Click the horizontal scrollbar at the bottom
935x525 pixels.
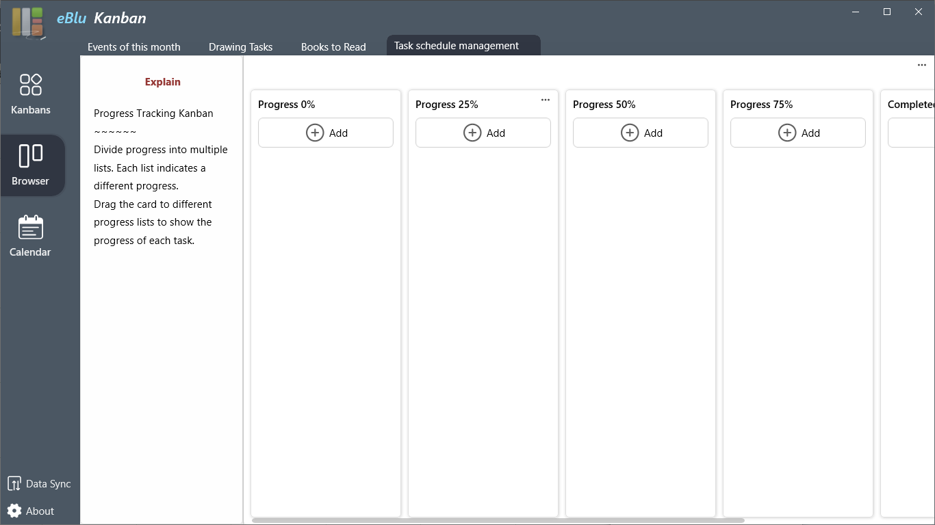click(498, 521)
